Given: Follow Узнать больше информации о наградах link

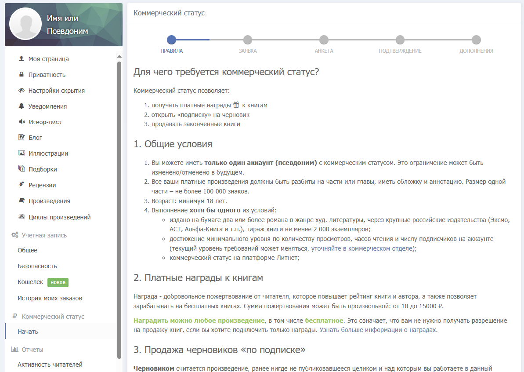Looking at the screenshot, I should tap(378, 329).
